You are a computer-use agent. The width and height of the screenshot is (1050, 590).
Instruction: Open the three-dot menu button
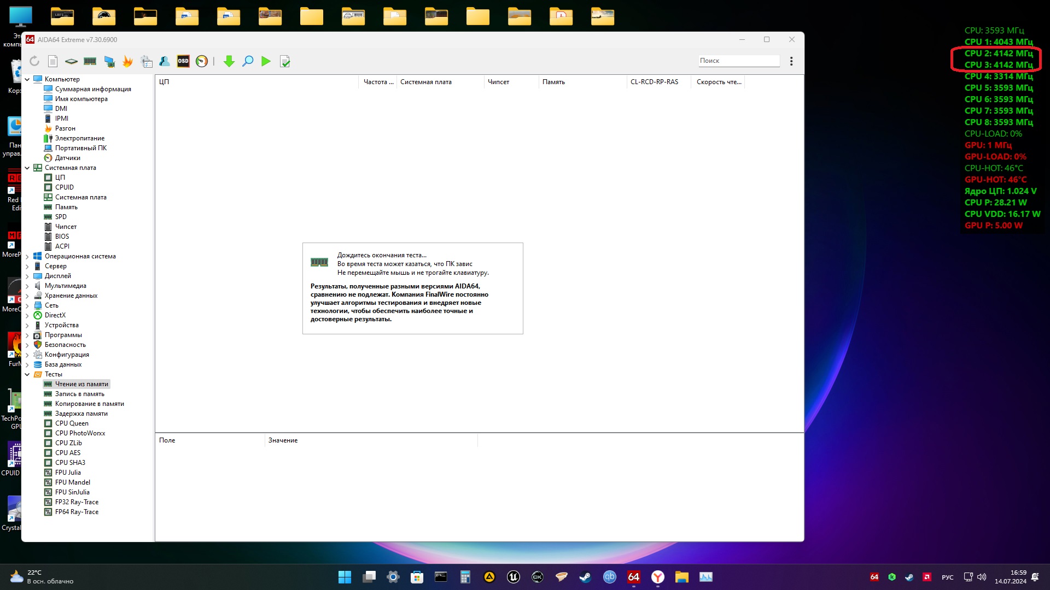(791, 61)
